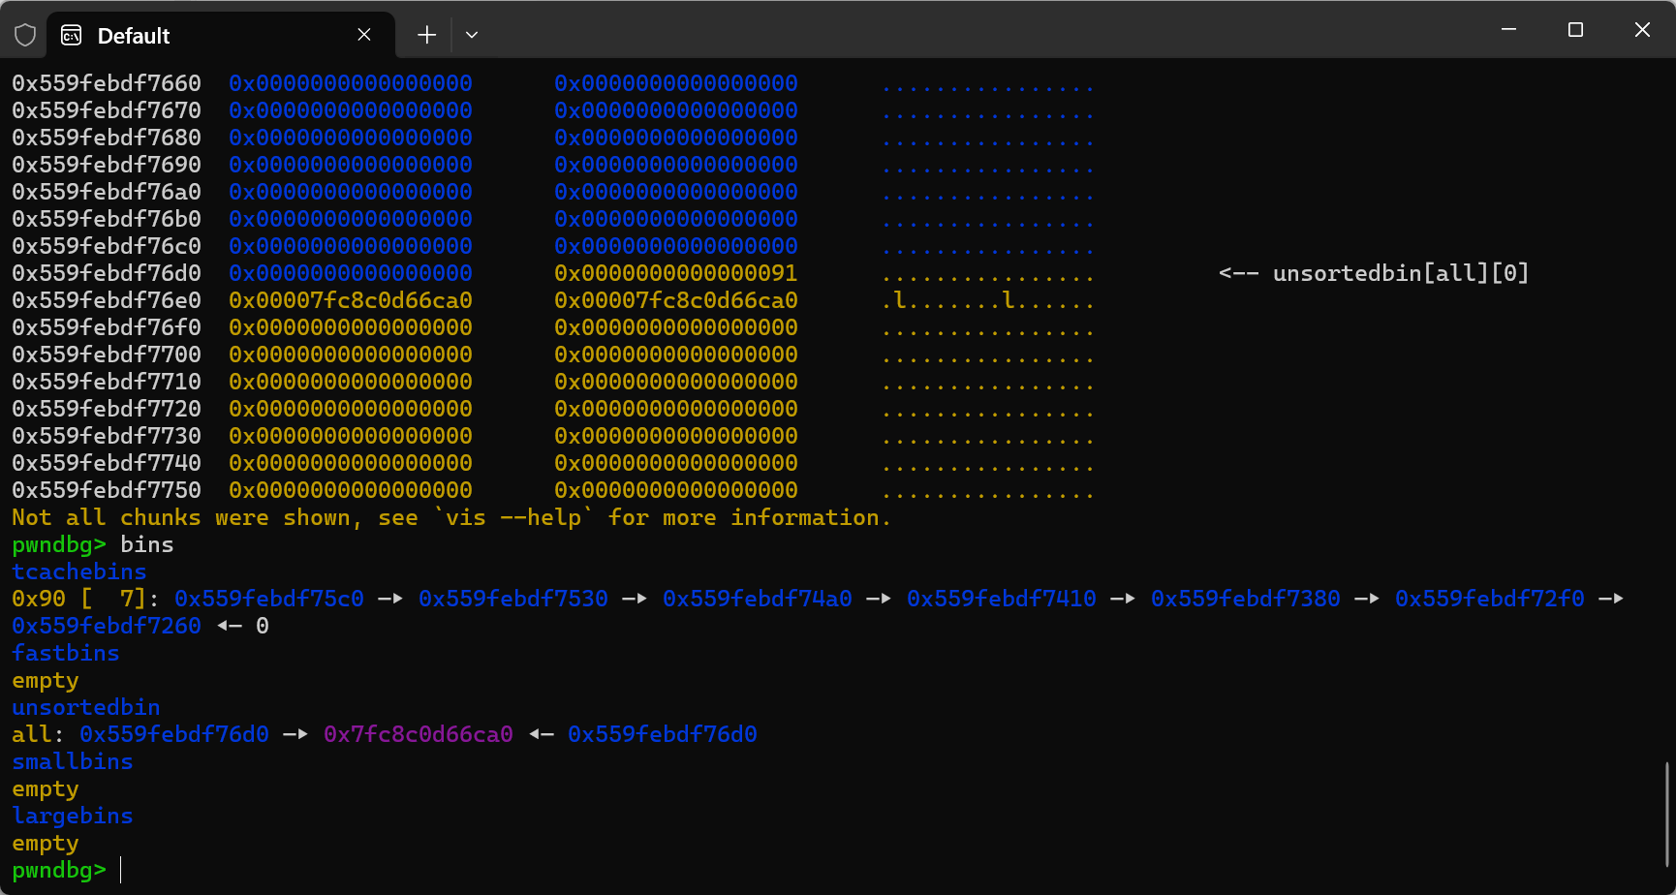Close the Default tab
Screen dimensions: 1676x895
[x=364, y=35]
